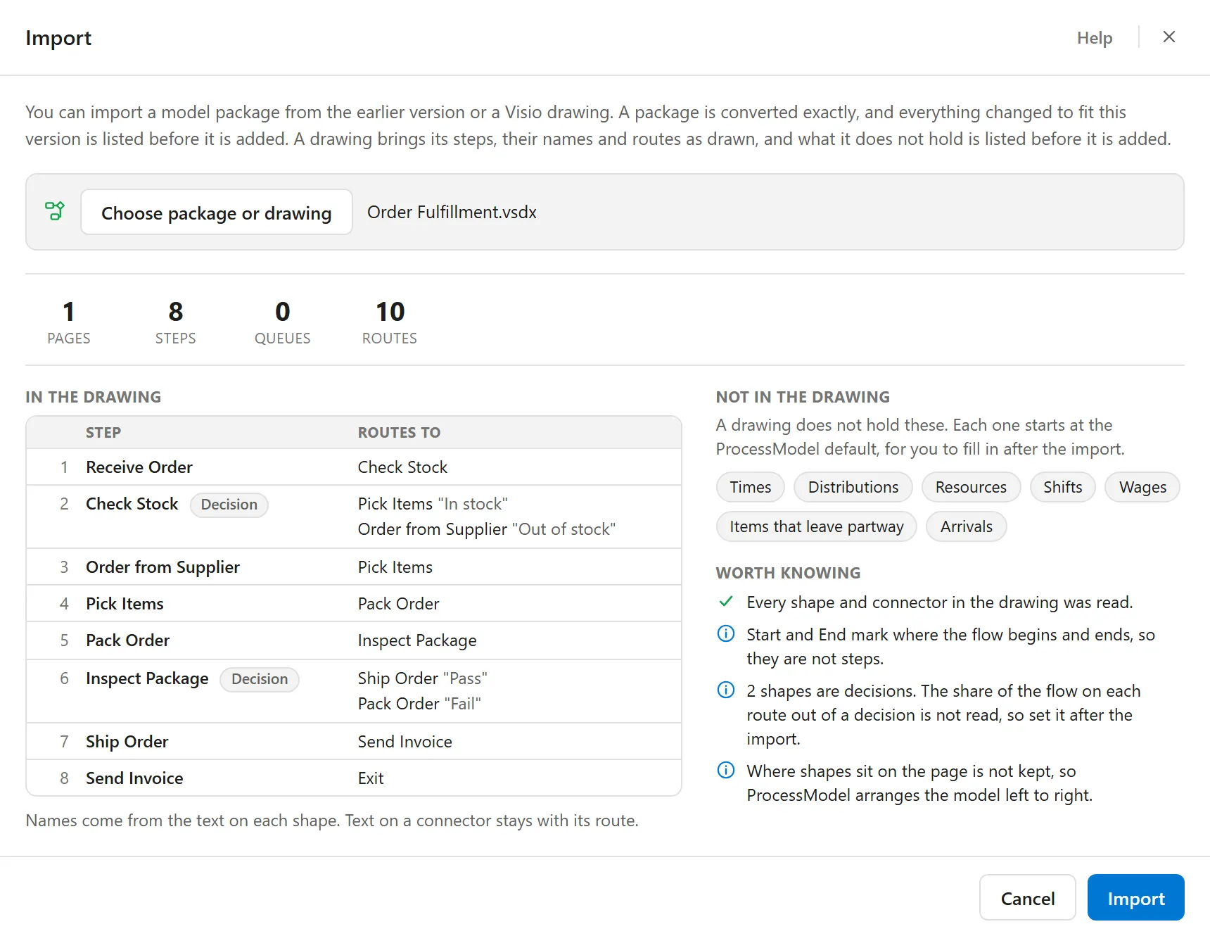1210x936 pixels.
Task: Click the Shifts chip
Action: [x=1063, y=487]
